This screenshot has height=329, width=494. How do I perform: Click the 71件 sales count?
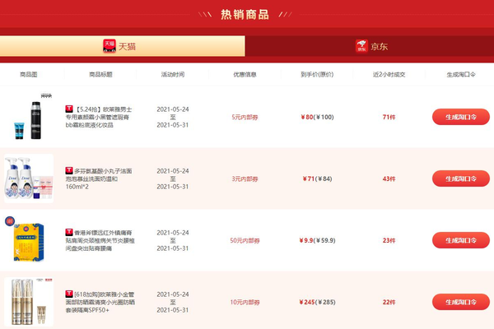tap(389, 117)
